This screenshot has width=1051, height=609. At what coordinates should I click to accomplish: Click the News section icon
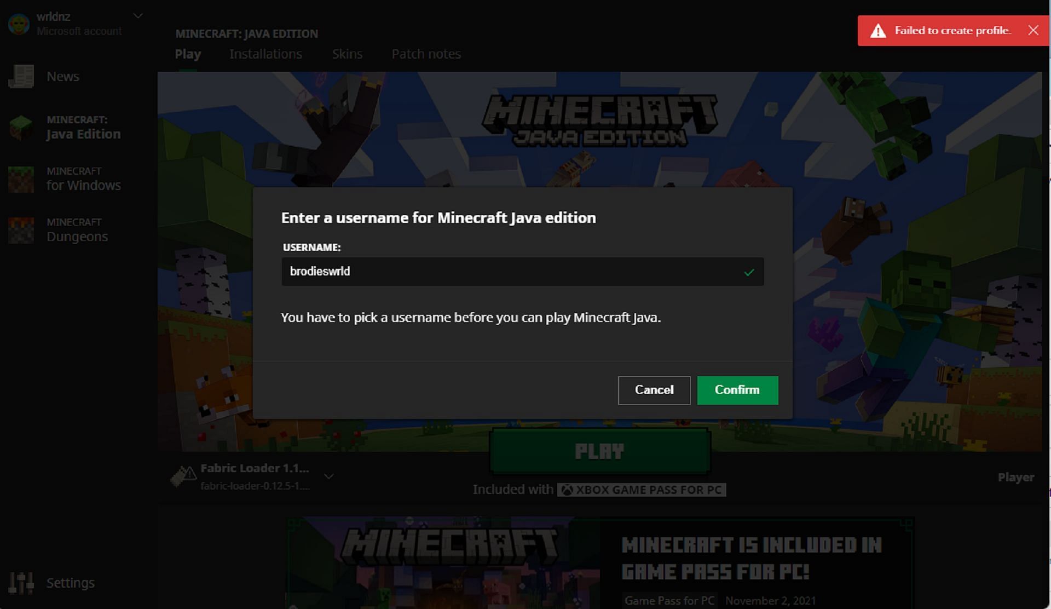click(22, 76)
